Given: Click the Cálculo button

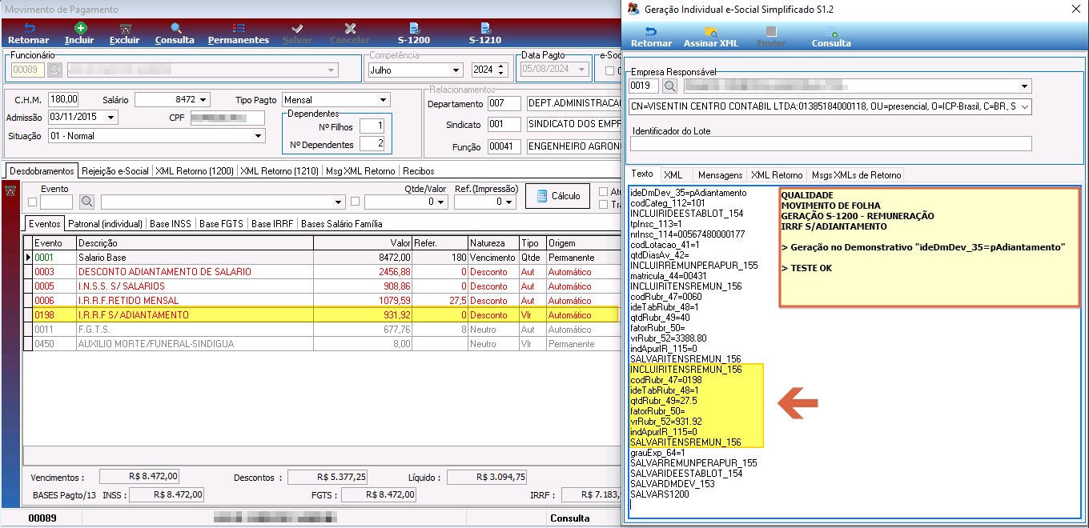Looking at the screenshot, I should click(x=558, y=196).
